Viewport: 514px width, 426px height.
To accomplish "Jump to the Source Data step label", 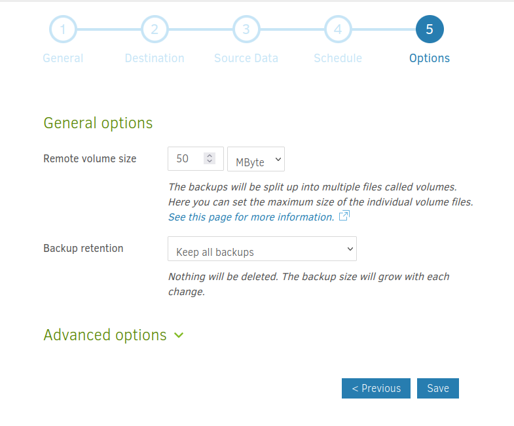I will 246,58.
